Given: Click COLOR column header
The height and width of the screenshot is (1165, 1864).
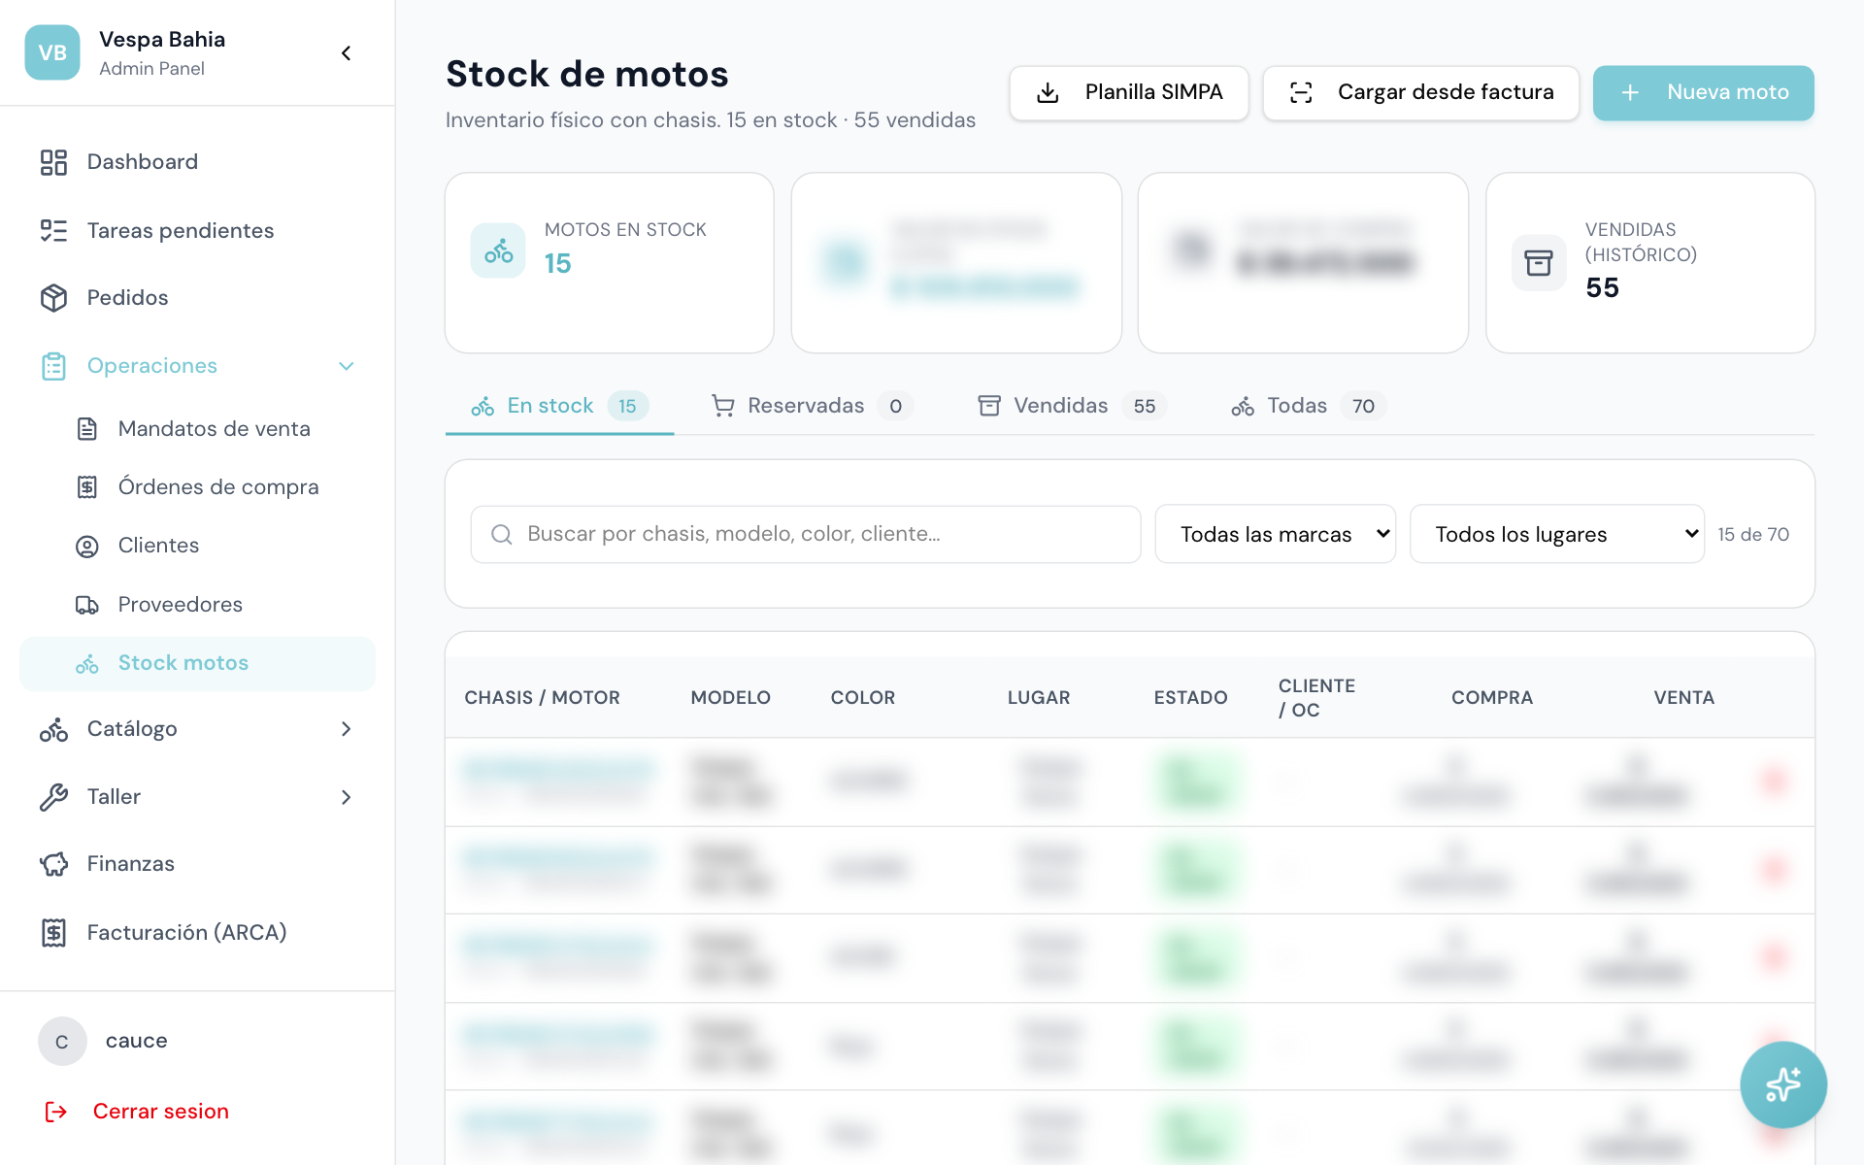Looking at the screenshot, I should 863,698.
